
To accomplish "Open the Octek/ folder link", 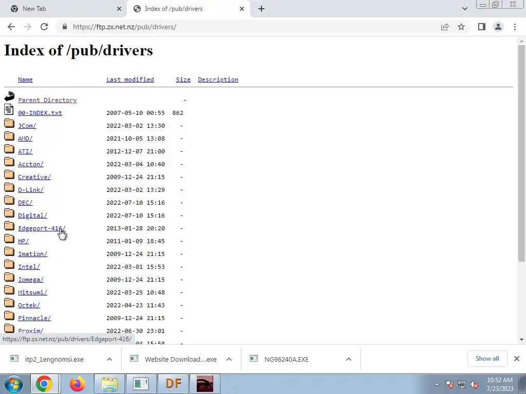I will (29, 305).
